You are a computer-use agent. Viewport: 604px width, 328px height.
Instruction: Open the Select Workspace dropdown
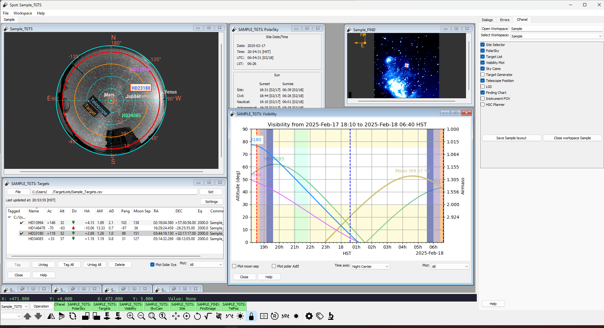click(557, 36)
